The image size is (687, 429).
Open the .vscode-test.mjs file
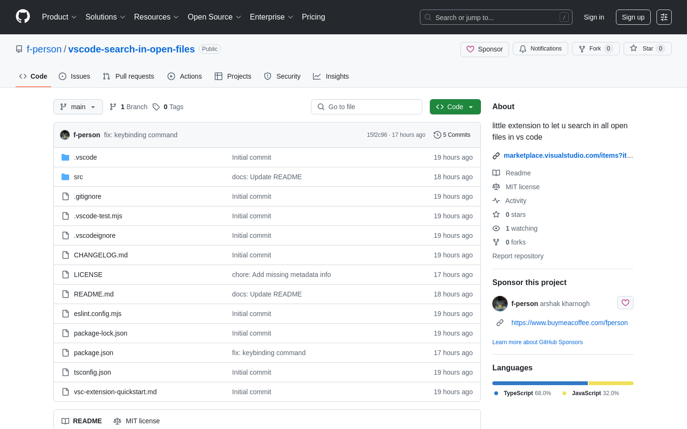click(x=98, y=216)
